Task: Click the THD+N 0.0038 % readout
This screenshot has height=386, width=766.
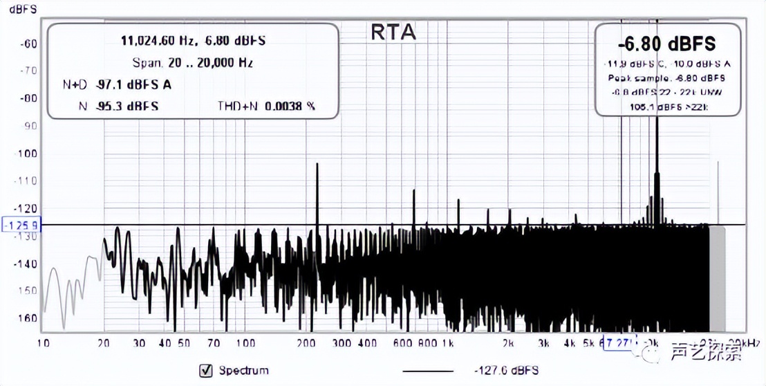Action: pos(266,107)
